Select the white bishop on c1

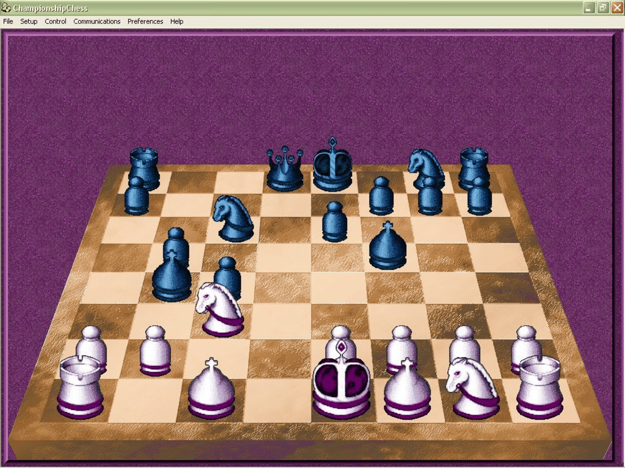coord(211,389)
